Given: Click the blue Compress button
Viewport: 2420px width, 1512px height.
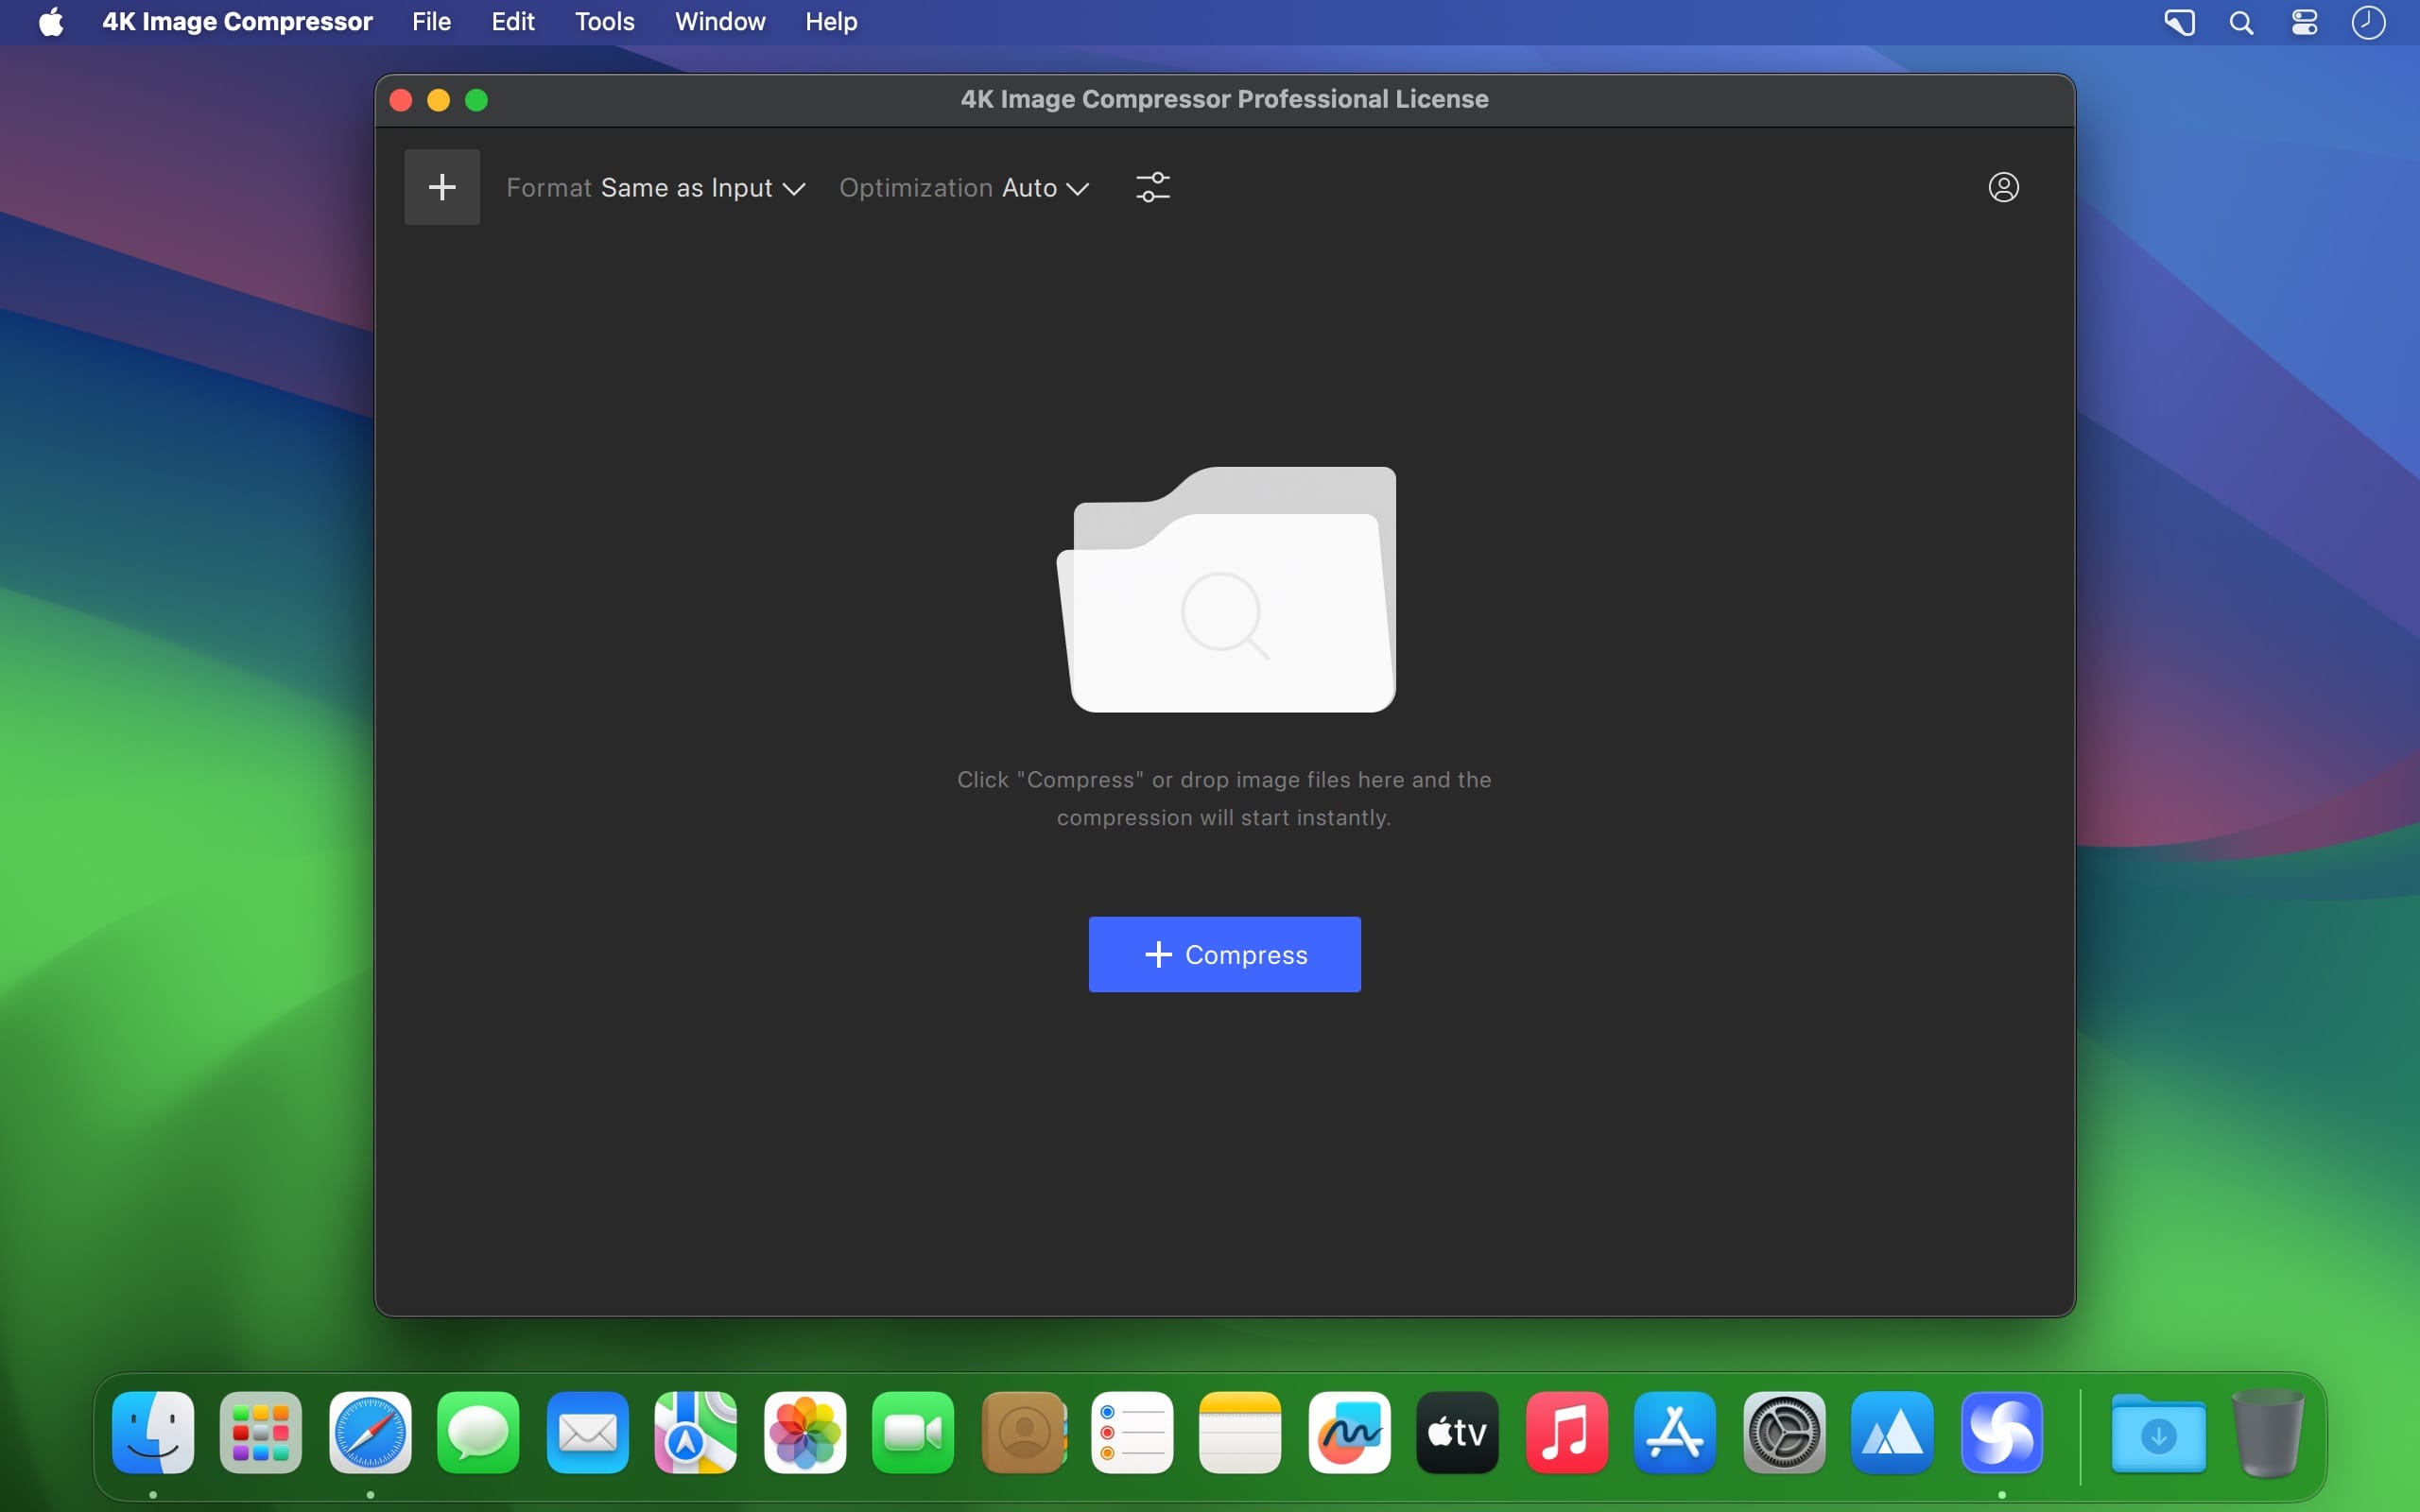Looking at the screenshot, I should (x=1224, y=954).
